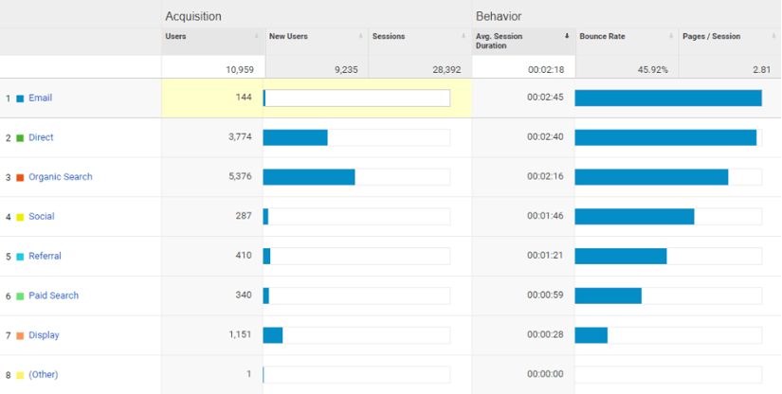Click the Display session duration 00:00:28
The height and width of the screenshot is (394, 782).
point(546,334)
